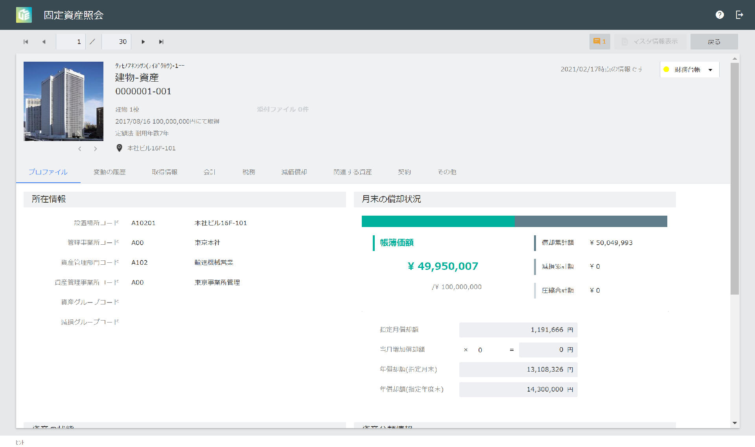Click the green app logo in the header

[24, 15]
